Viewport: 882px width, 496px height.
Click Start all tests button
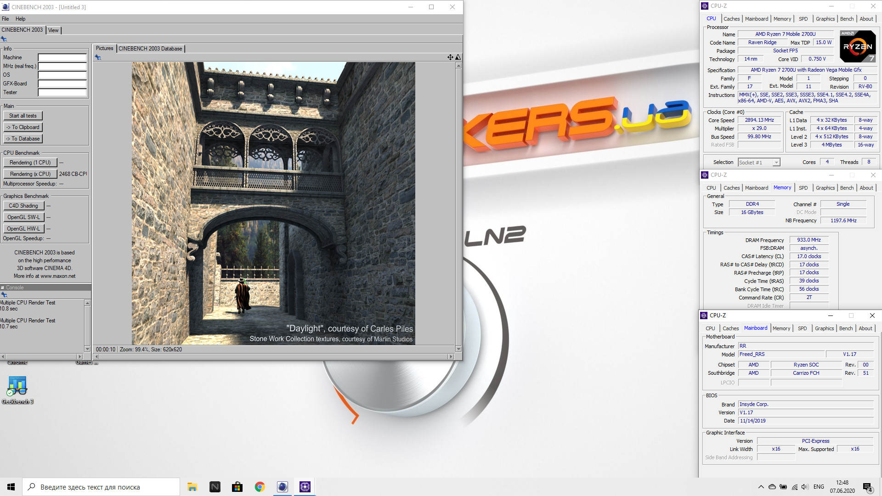pos(23,116)
